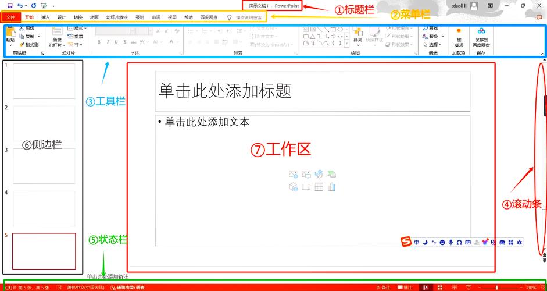Switch to the 动画 (Animations) tab
The width and height of the screenshot is (547, 291).
(94, 17)
